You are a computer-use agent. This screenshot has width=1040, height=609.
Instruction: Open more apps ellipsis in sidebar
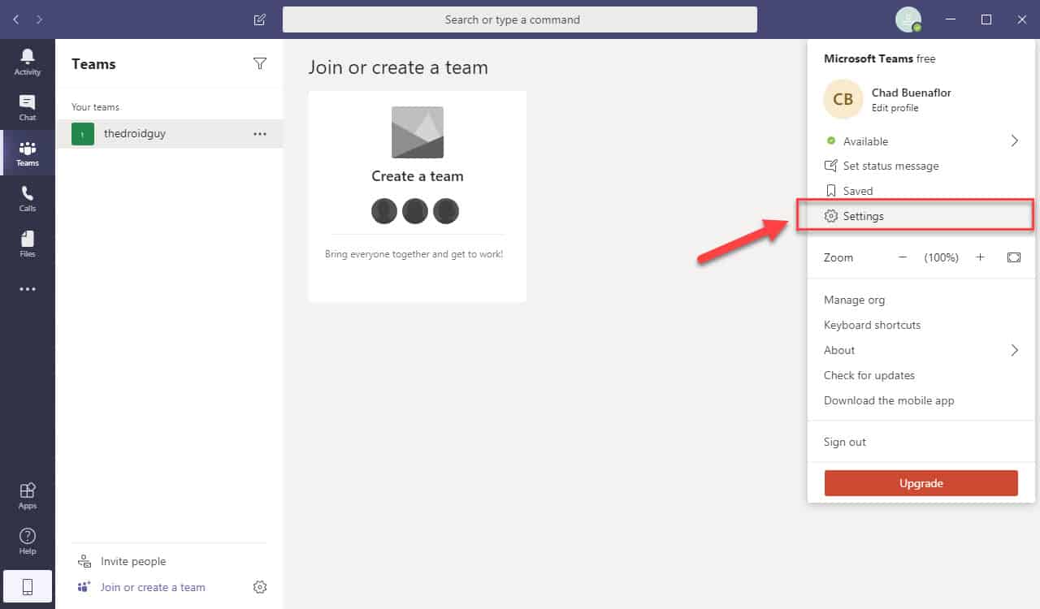pos(28,289)
